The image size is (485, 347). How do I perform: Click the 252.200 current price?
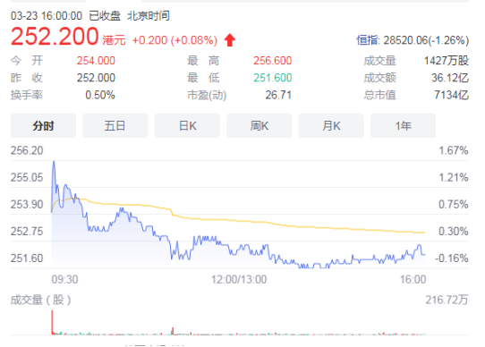coord(55,37)
